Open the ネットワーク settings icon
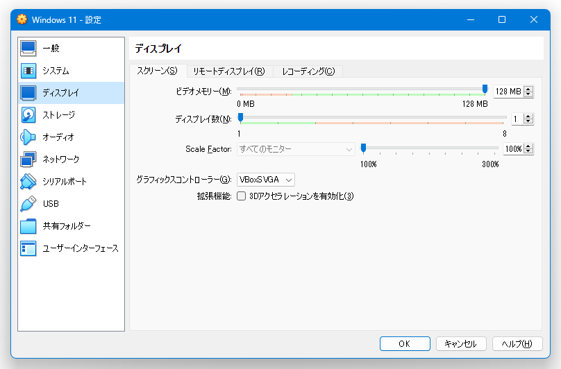 pos(28,160)
